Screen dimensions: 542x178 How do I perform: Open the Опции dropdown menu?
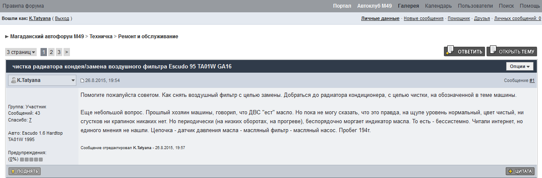coord(519,67)
